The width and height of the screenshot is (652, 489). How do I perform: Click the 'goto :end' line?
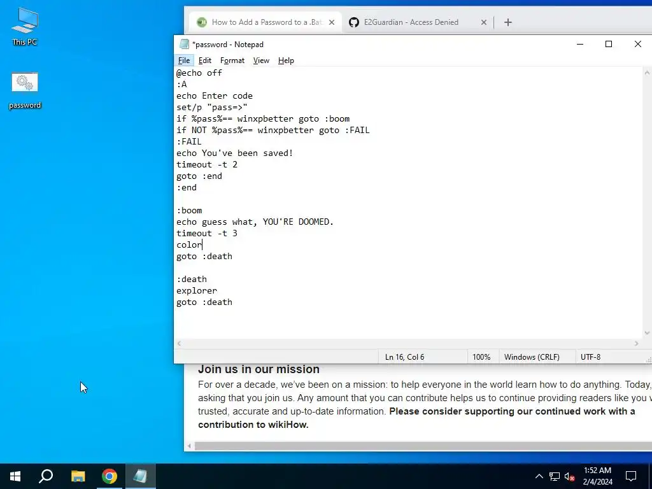pos(199,176)
